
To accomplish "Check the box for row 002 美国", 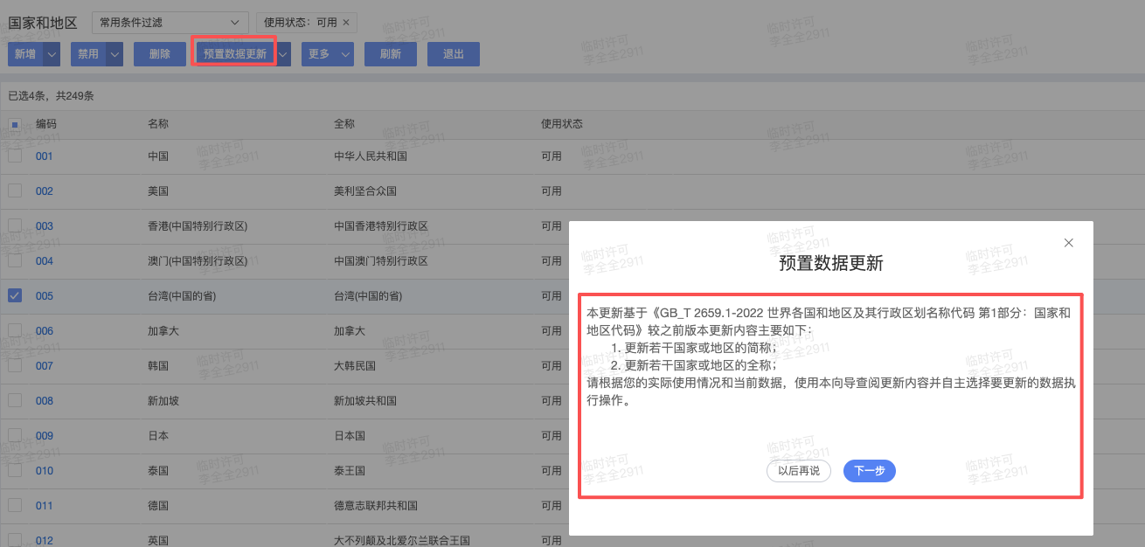I will pos(15,190).
